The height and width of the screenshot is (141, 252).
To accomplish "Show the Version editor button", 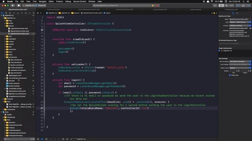I will tap(232, 5).
